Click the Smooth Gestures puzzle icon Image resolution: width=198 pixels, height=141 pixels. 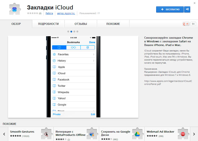[47, 134]
